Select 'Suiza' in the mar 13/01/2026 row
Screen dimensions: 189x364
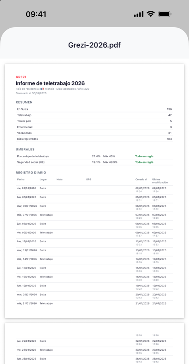point(43,250)
